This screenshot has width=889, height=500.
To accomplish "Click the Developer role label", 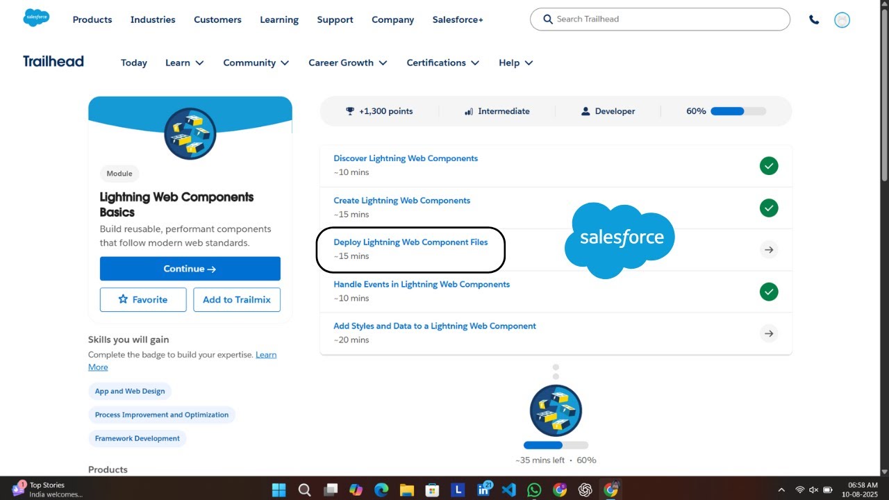I will tap(608, 111).
